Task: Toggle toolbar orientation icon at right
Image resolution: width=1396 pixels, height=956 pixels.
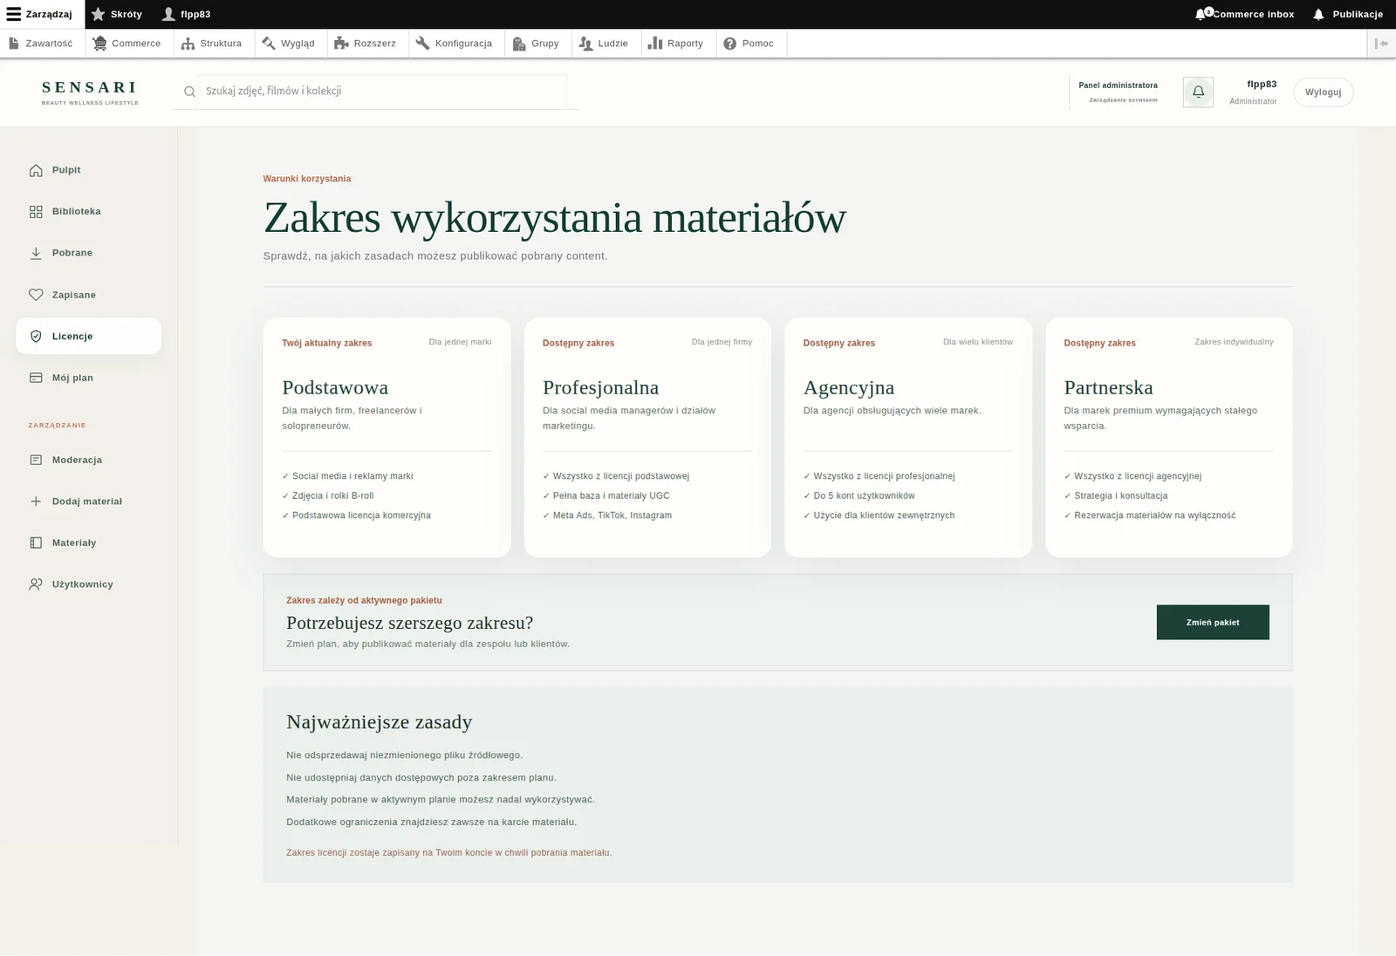Action: point(1381,44)
